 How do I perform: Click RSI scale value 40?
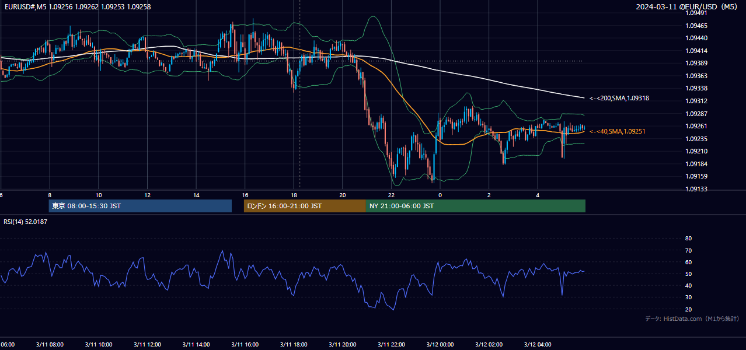click(688, 285)
